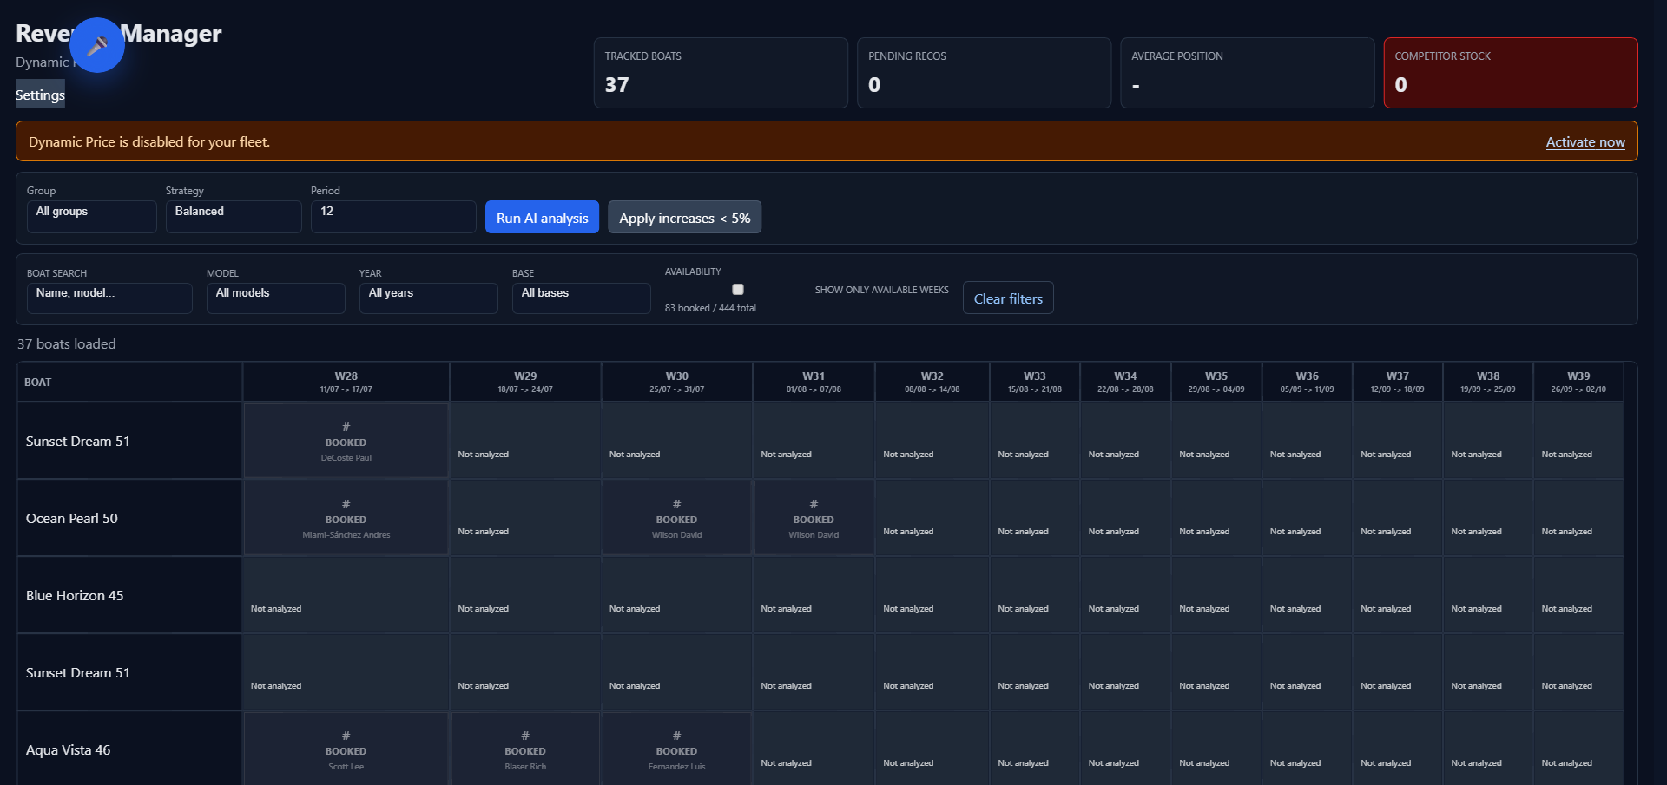Click the Clear filters button
The height and width of the screenshot is (785, 1667).
tap(1008, 298)
